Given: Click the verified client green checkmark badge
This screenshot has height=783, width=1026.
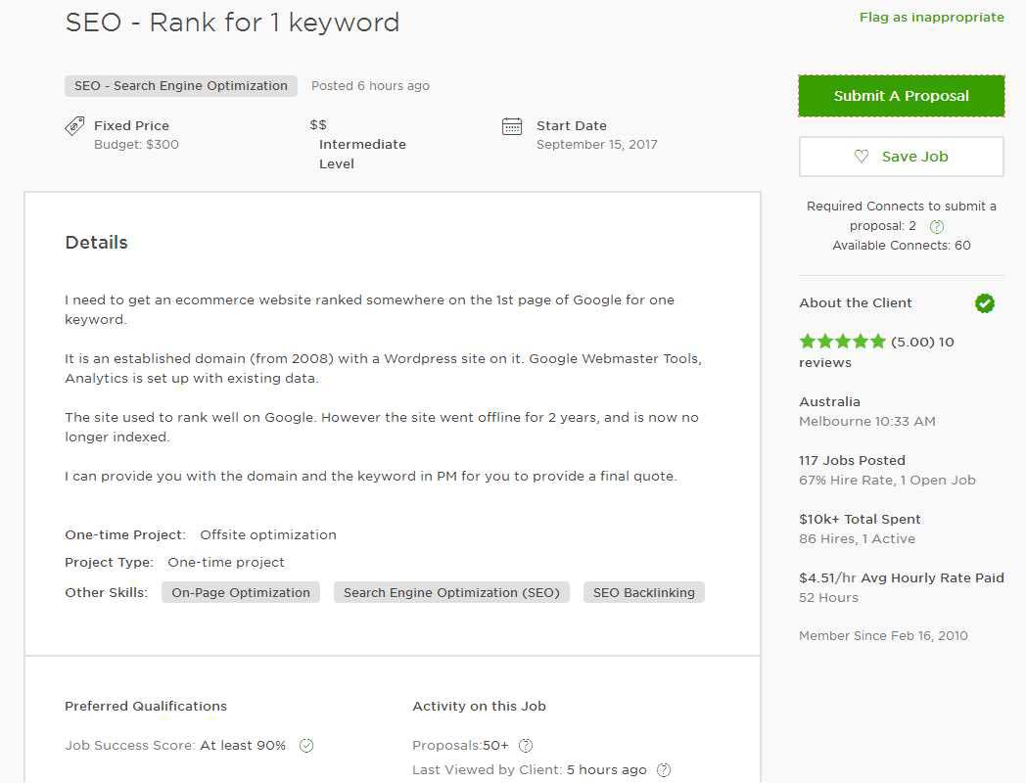Looking at the screenshot, I should (985, 302).
